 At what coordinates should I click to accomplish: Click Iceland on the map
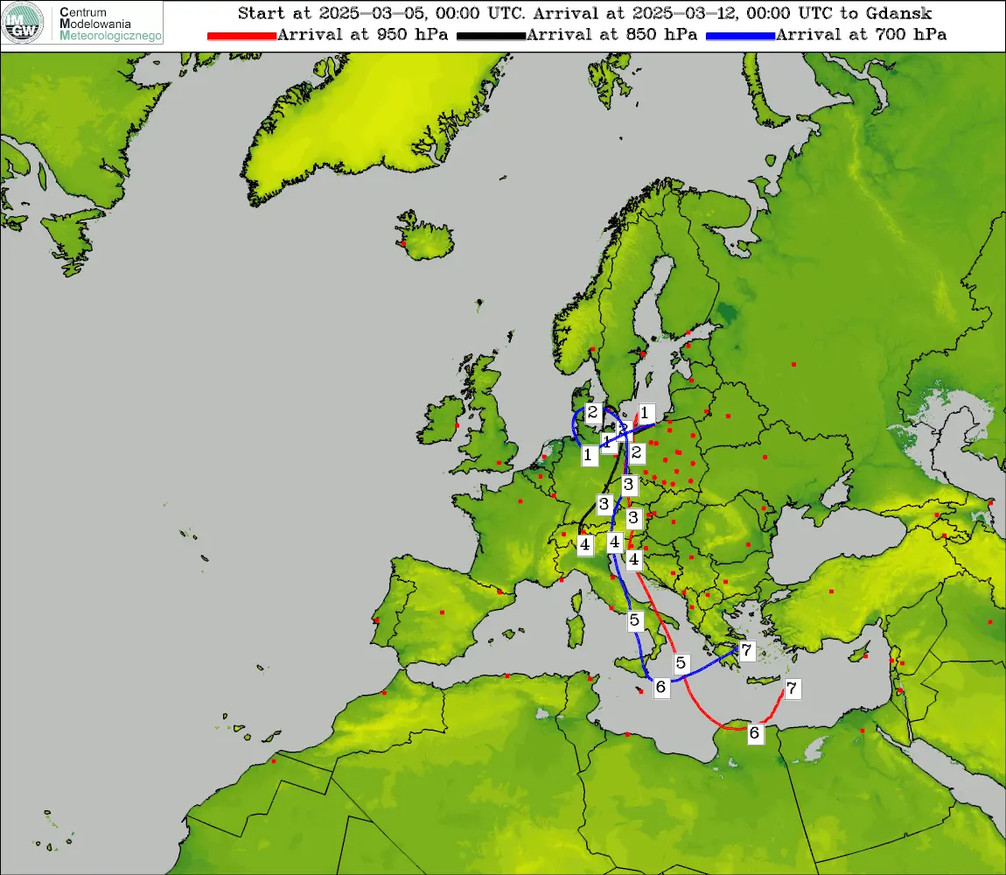425,237
